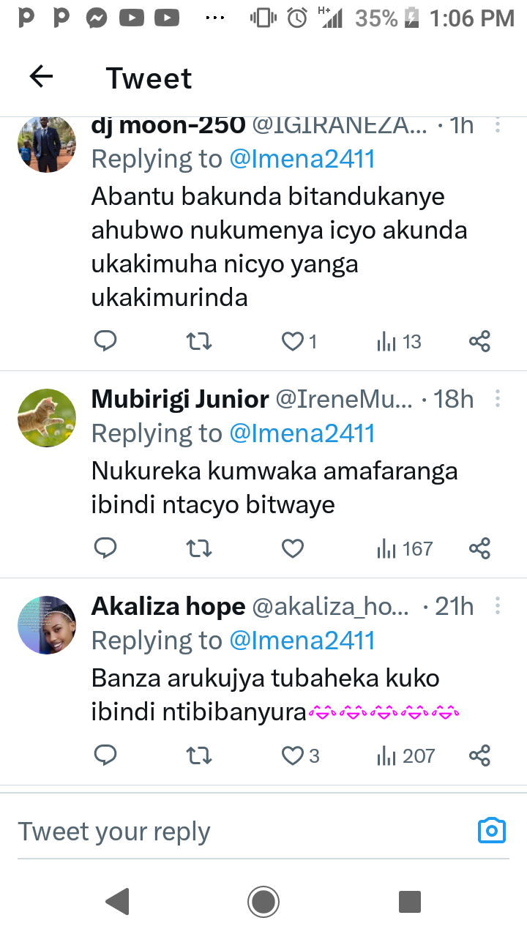View analytics for Mubirigi Junior's 167 views
Viewport: 527px width, 937px height.
coord(405,548)
